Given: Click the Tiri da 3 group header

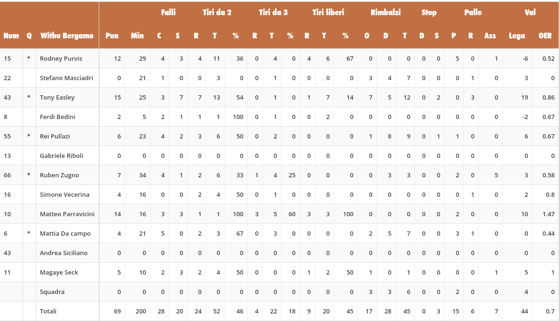Looking at the screenshot, I should pos(273,12).
